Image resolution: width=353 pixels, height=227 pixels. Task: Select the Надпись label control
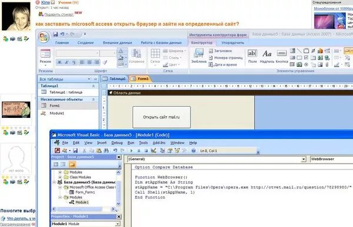tap(267, 56)
